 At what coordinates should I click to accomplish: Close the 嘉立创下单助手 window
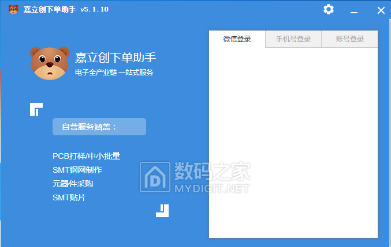(381, 10)
